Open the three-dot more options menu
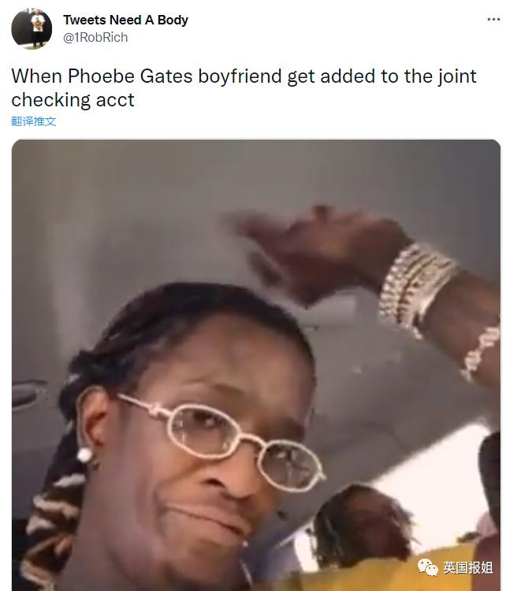510x591 pixels. tap(493, 19)
